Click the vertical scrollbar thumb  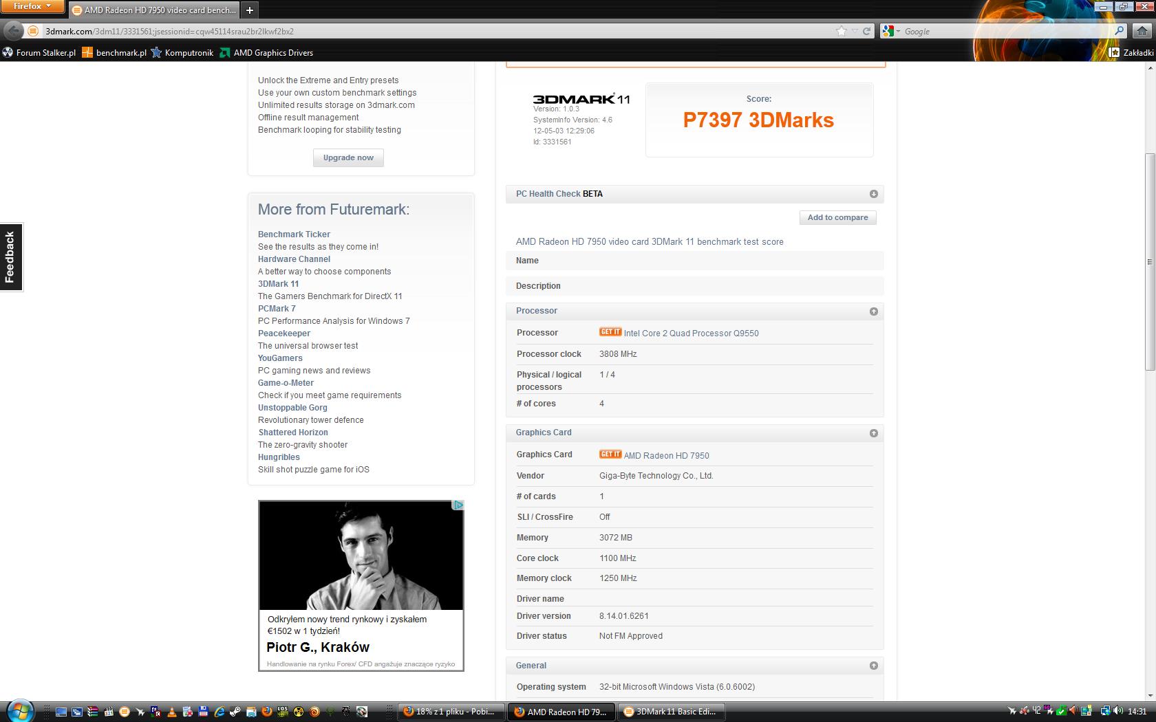(x=1150, y=262)
